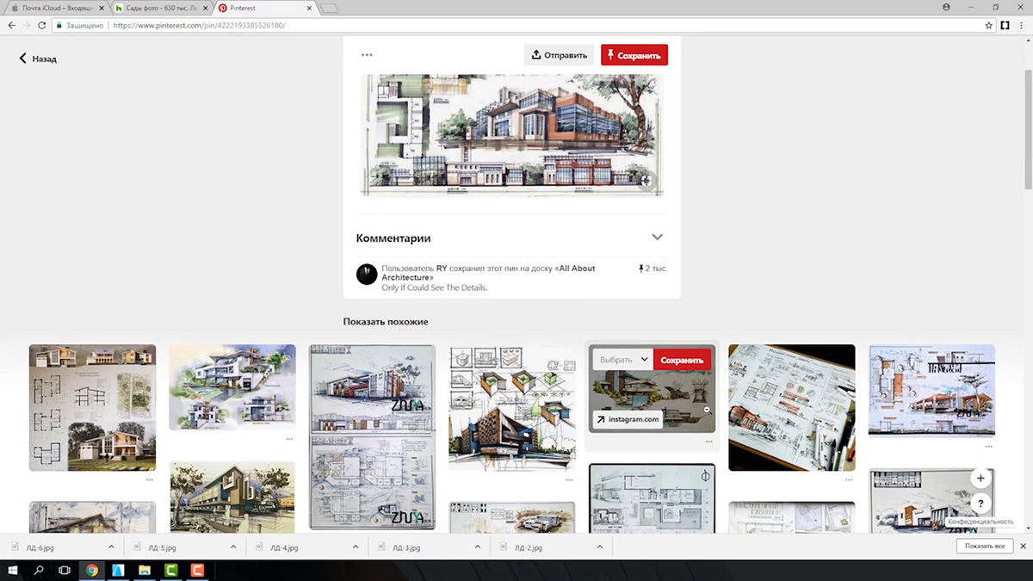Expand options arrow for ЛД-5.jpg

233,547
